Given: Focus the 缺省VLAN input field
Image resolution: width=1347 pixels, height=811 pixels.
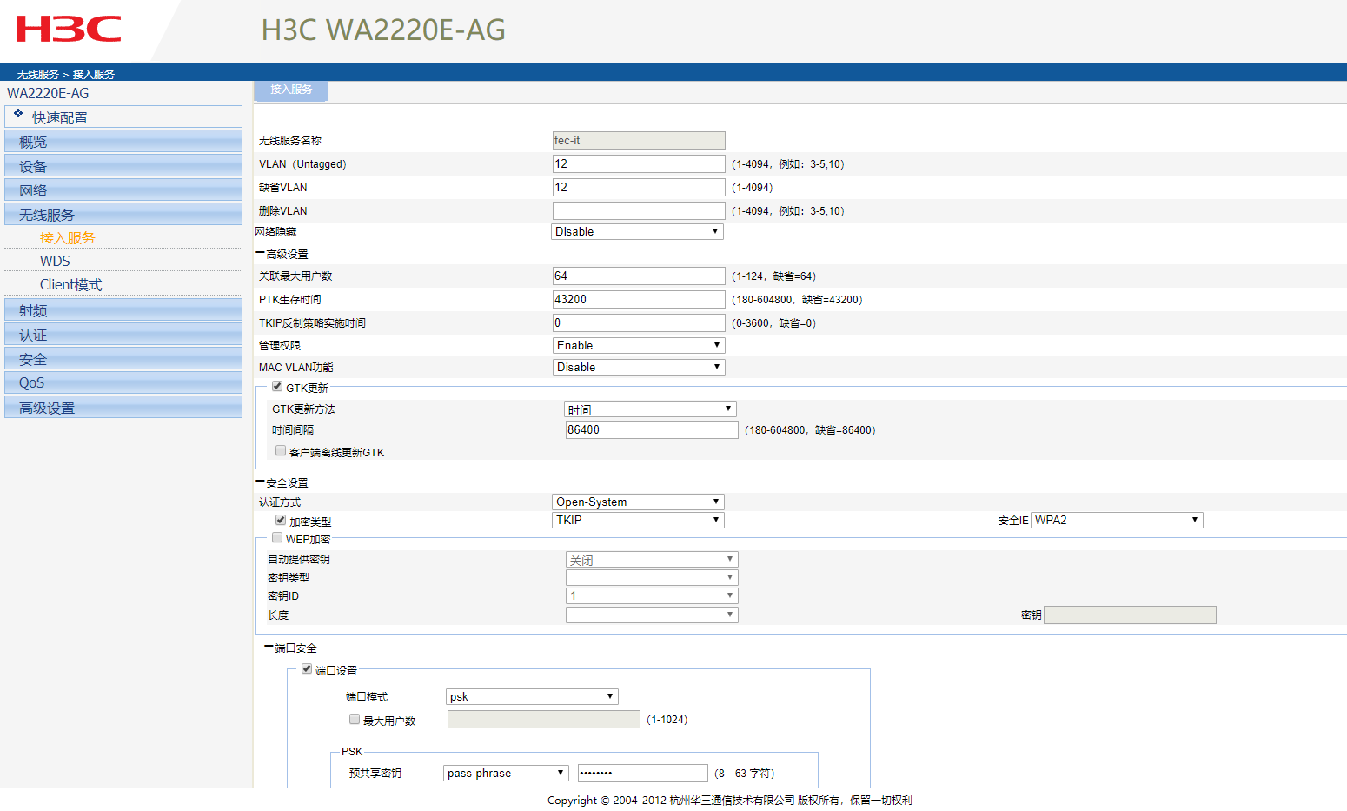Looking at the screenshot, I should 639,187.
